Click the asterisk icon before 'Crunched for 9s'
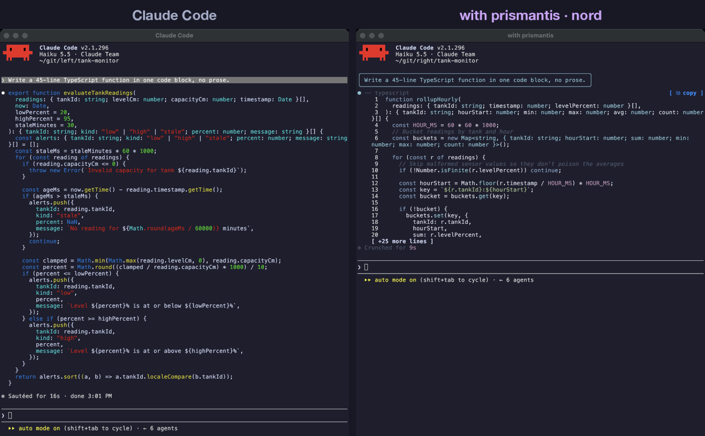Viewport: 705px width, 436px height. tap(360, 248)
